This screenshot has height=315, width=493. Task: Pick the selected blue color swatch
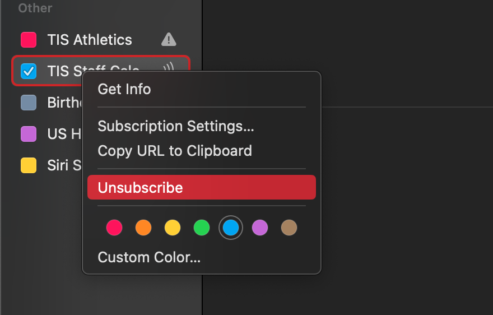(x=231, y=228)
